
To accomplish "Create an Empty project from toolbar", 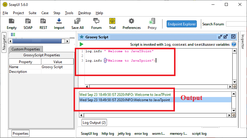I will coord(12,24).
